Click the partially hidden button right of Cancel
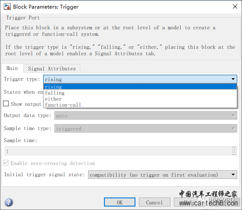The width and height of the screenshot is (242, 210). point(189,202)
